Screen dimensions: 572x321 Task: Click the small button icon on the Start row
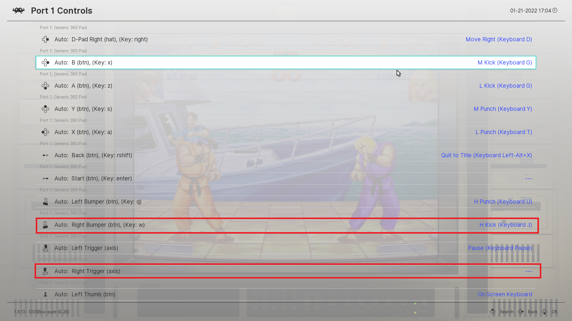[x=45, y=178]
